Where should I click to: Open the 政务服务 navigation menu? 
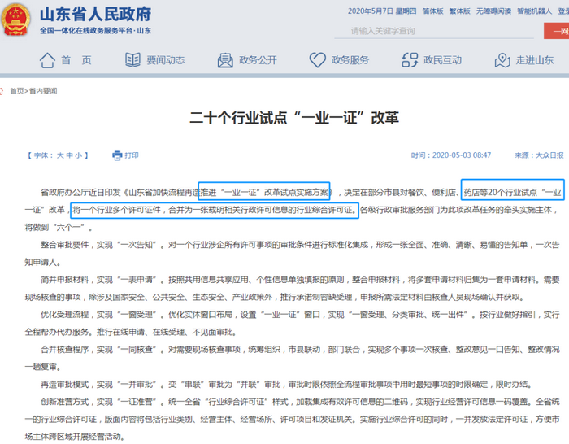(x=350, y=60)
